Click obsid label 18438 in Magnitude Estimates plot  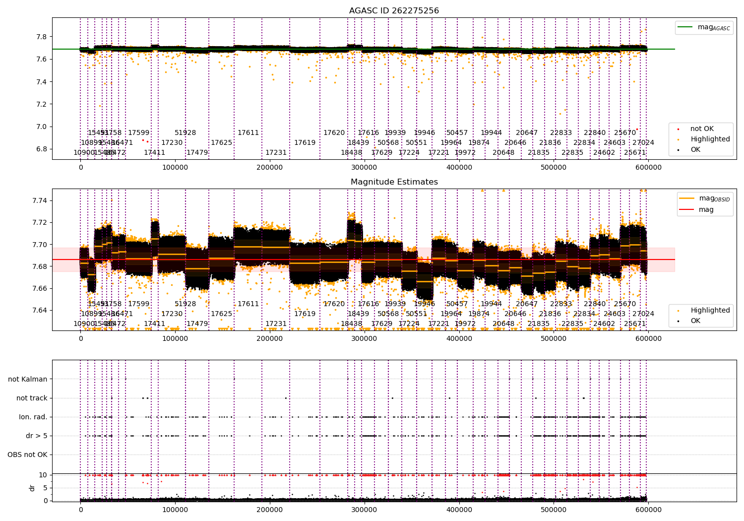pyautogui.click(x=352, y=324)
